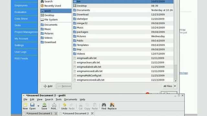Close the Unsaved Document 2 tab
Viewport: 207px width, 116px height.
point(92,113)
